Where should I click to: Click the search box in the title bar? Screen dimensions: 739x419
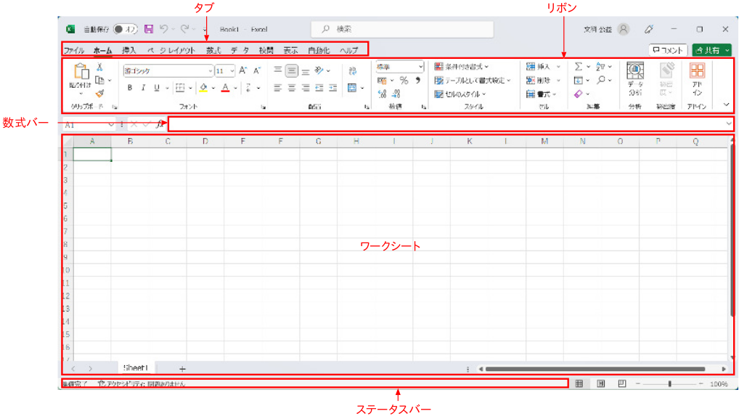point(402,29)
